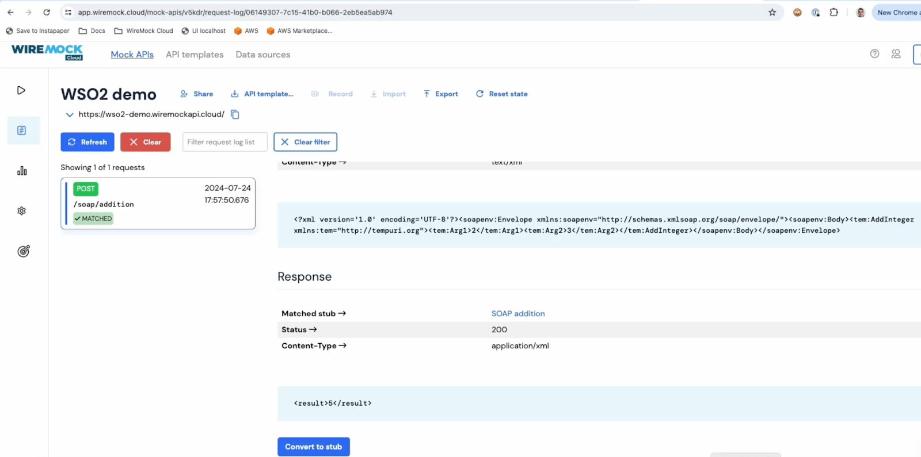Open the API template option
Viewport: 921px width, 457px height.
262,94
